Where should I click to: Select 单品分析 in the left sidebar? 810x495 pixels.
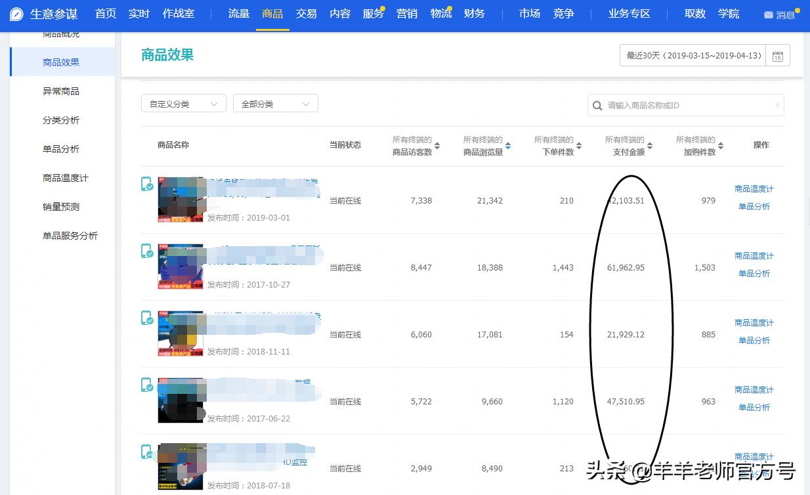[x=60, y=148]
